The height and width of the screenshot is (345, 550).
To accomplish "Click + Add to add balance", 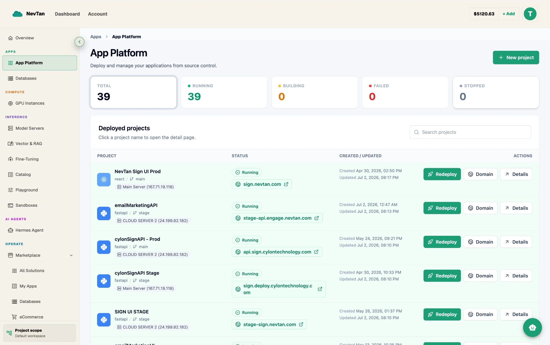I will (x=509, y=14).
